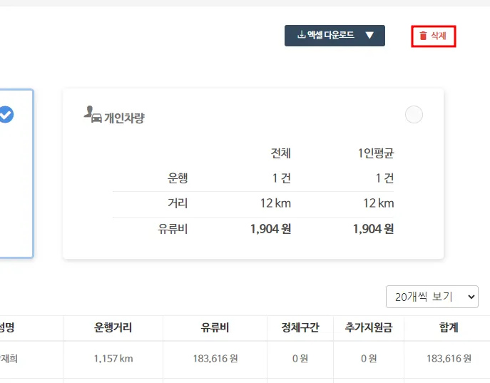The image size is (490, 383).
Task: Click the download icon on Excel button
Action: [x=301, y=34]
